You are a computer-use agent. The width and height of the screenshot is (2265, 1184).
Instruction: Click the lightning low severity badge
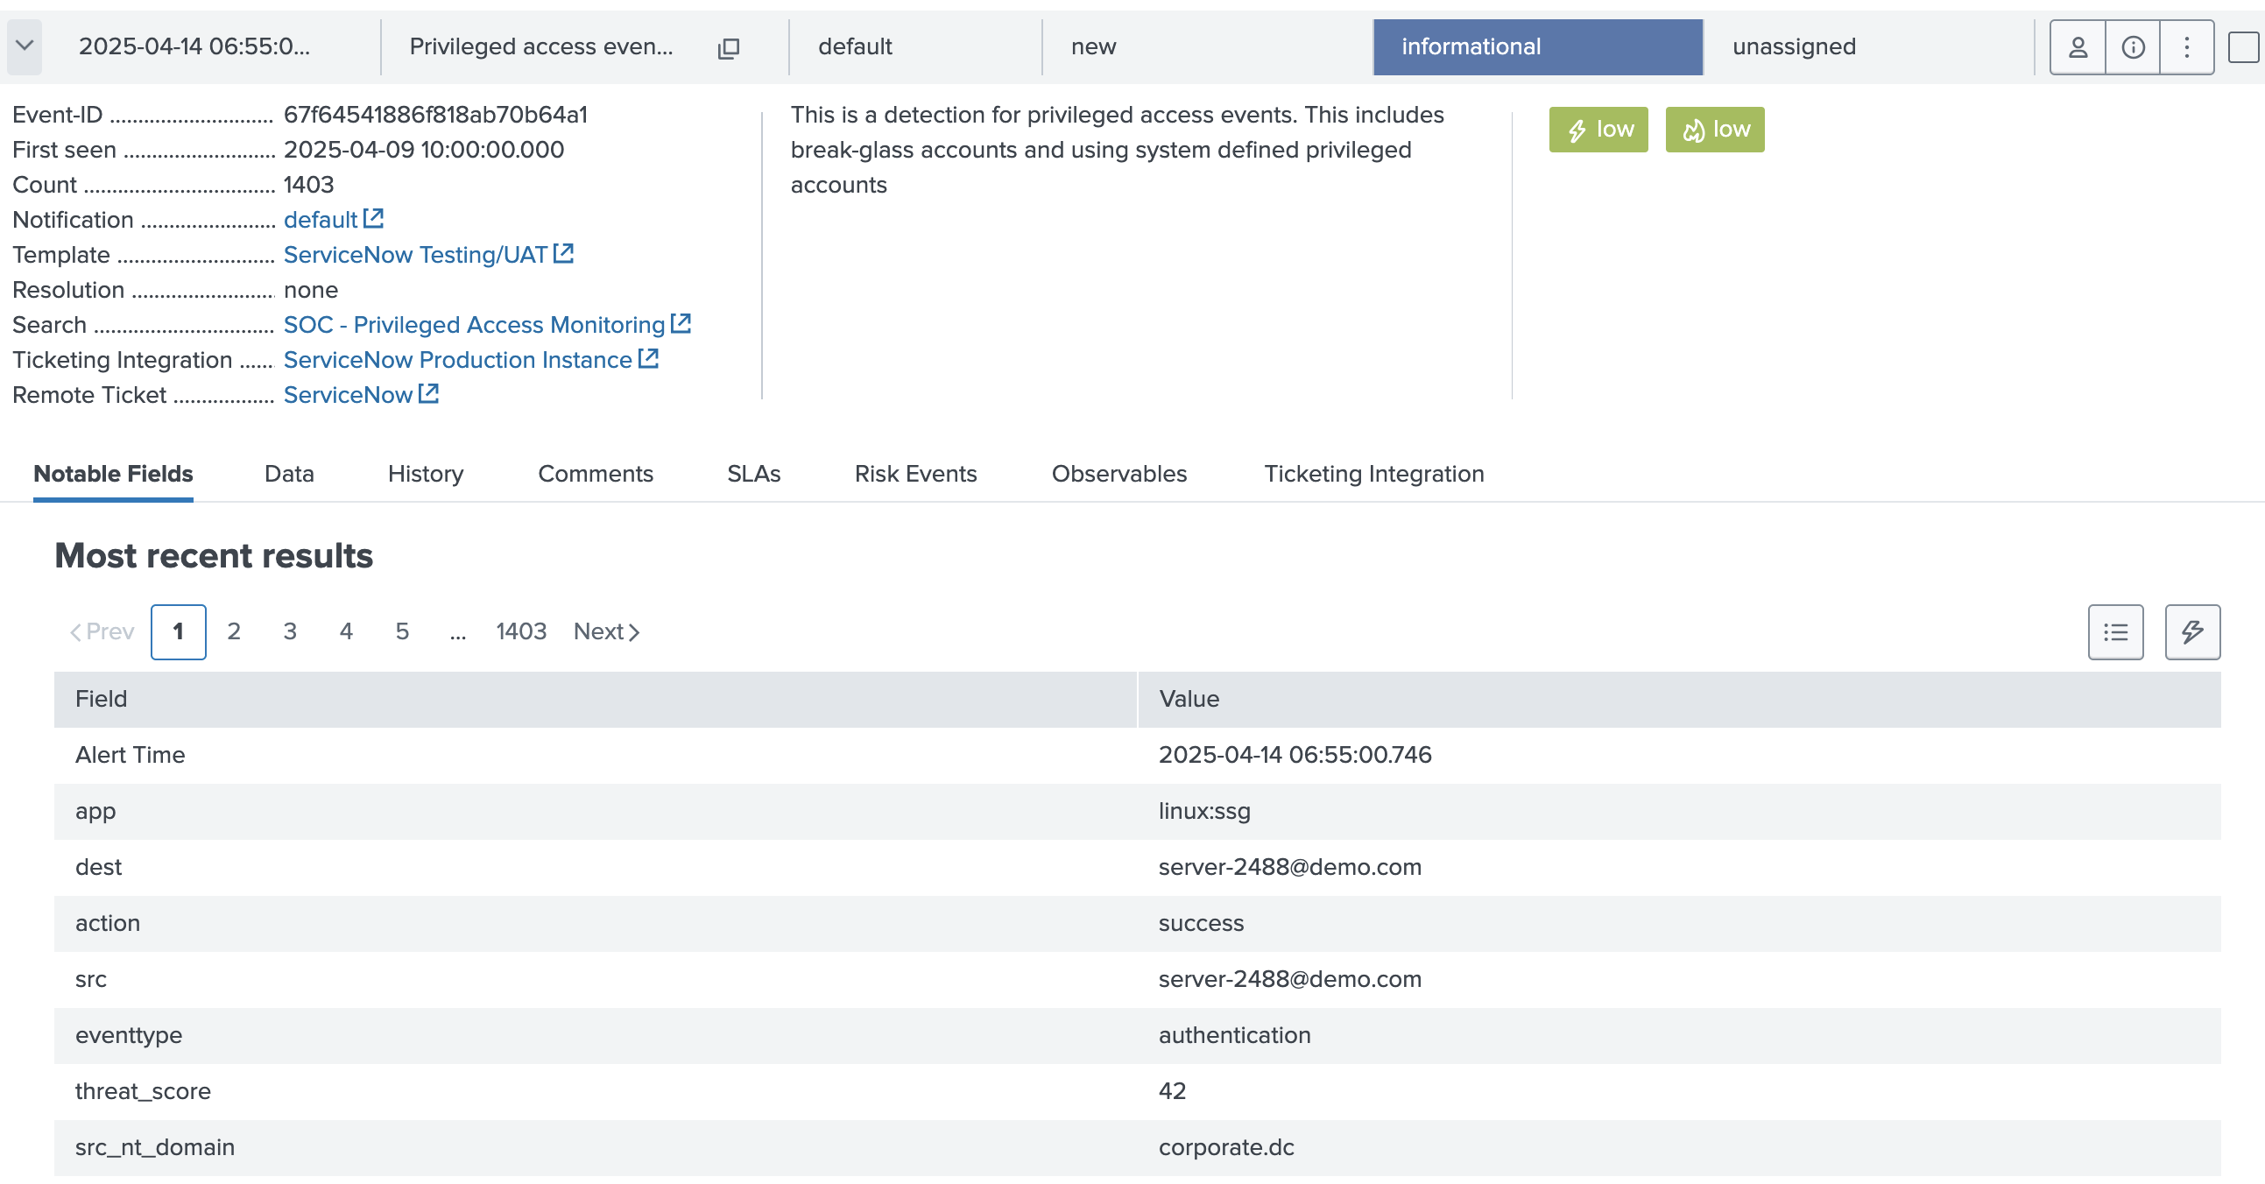pos(1598,130)
